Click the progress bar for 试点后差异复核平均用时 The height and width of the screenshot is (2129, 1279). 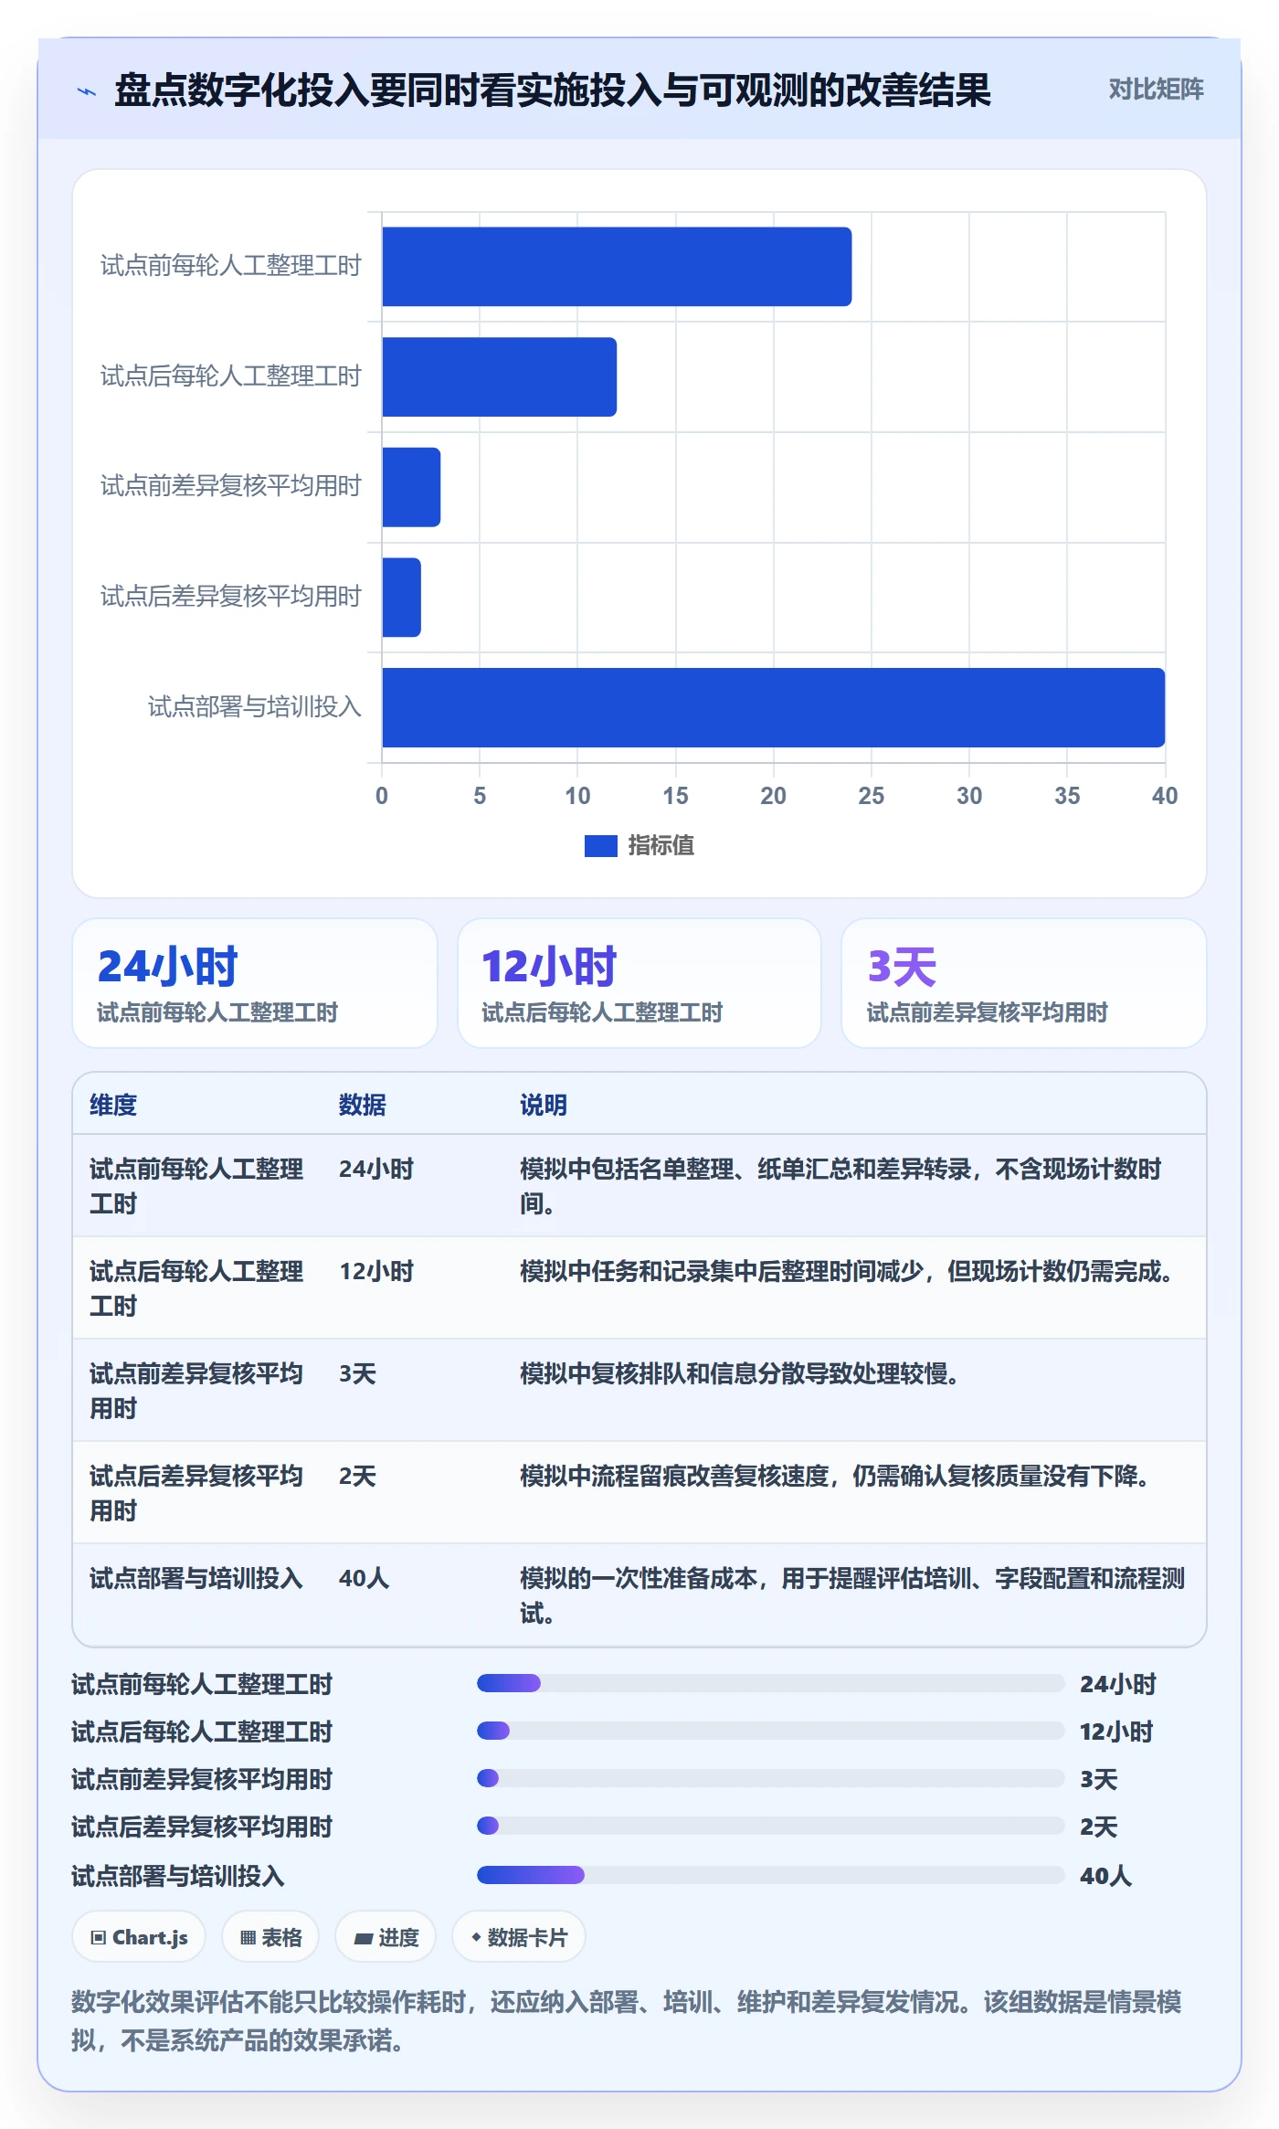pos(770,1826)
